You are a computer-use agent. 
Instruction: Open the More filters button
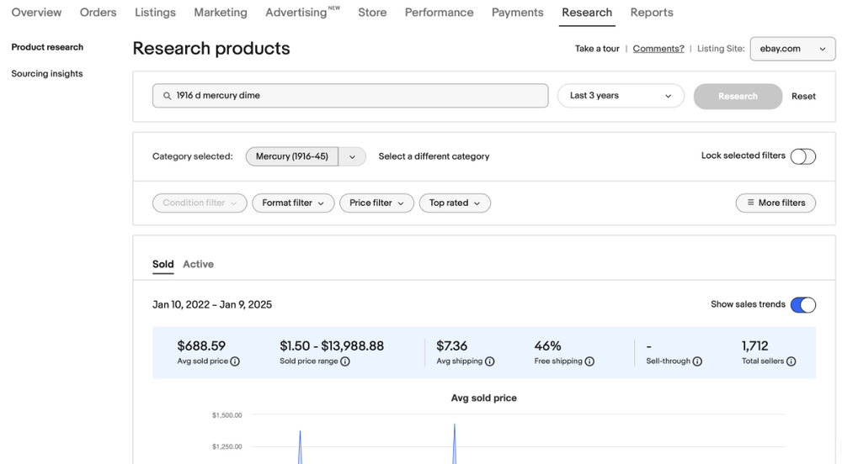pos(775,203)
